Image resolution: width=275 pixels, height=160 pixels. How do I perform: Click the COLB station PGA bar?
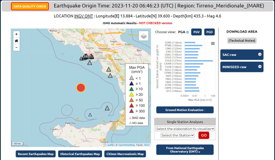pos(199,61)
